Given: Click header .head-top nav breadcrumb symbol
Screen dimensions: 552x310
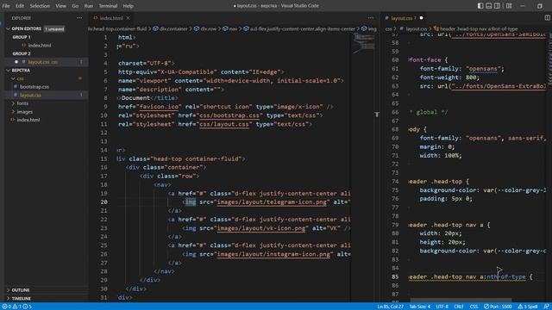Looking at the screenshot, I should (x=475, y=28).
